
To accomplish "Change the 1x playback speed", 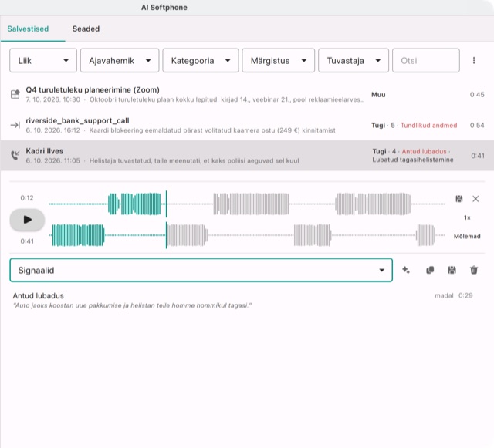I will click(467, 217).
